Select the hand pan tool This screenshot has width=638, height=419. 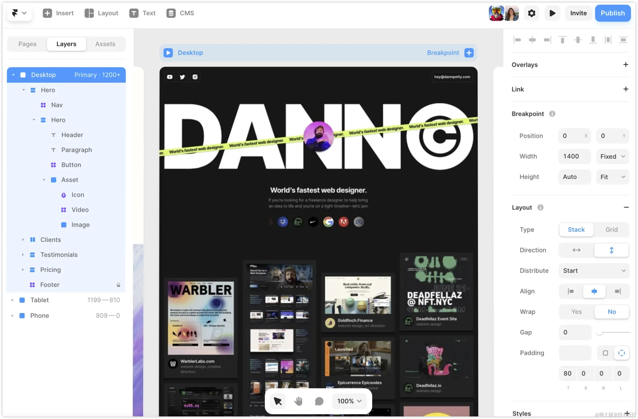point(298,401)
